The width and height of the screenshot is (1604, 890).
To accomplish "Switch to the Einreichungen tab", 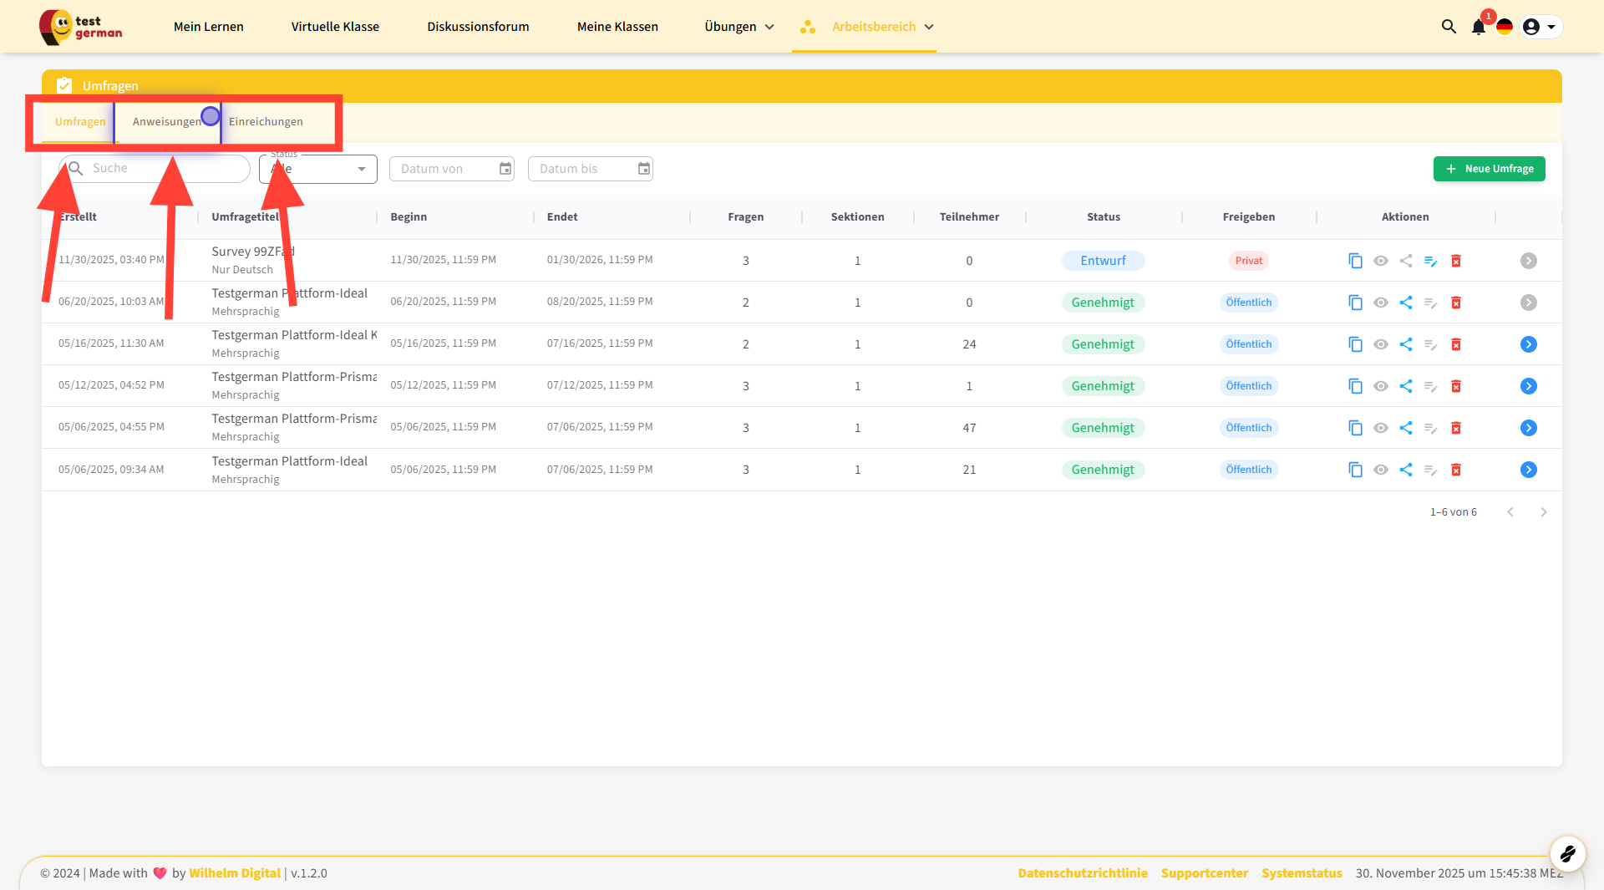I will [266, 122].
